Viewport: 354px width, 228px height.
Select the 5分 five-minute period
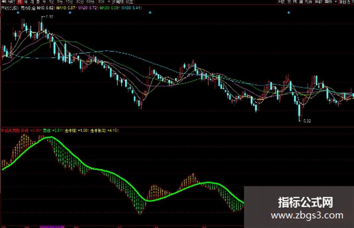point(60,2)
